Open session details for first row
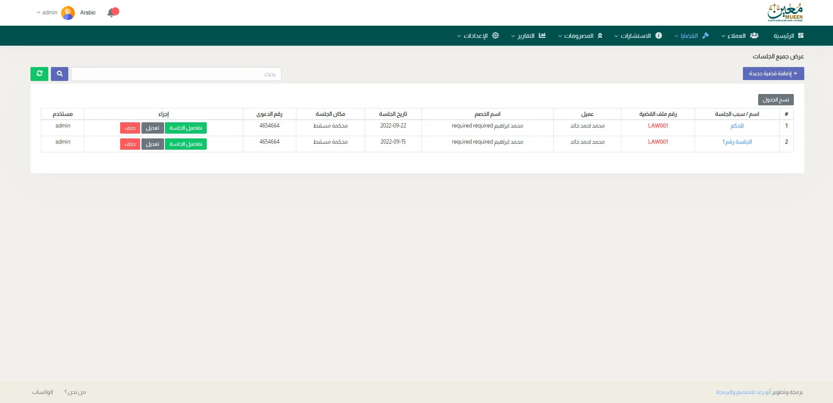 point(186,128)
